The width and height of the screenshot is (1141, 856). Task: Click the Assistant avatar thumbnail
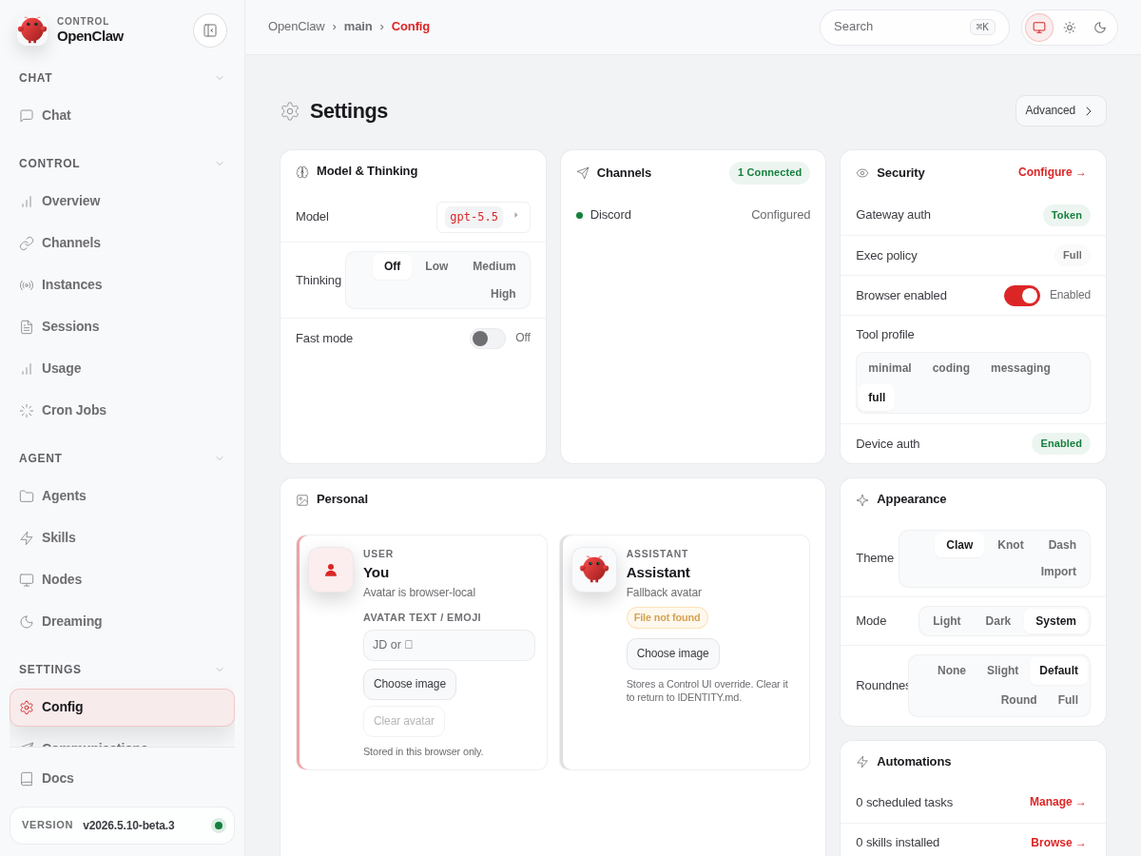(x=594, y=570)
